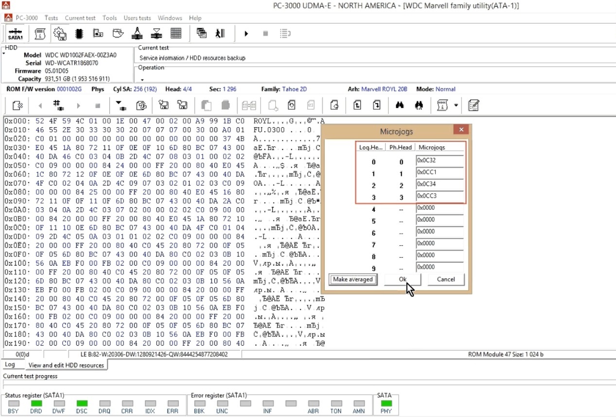Click the scroll info icon in hex toolbar

point(442,105)
